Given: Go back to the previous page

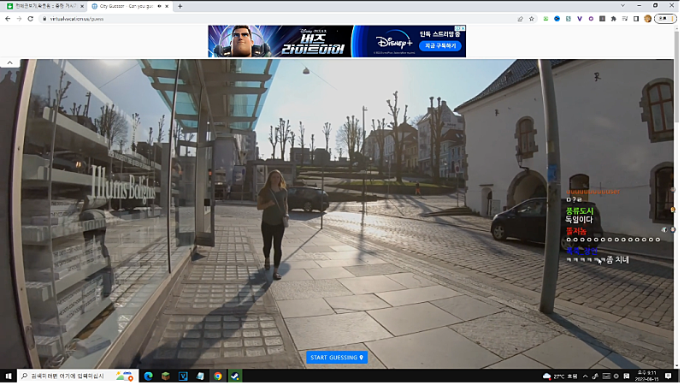Looking at the screenshot, I should pyautogui.click(x=8, y=18).
